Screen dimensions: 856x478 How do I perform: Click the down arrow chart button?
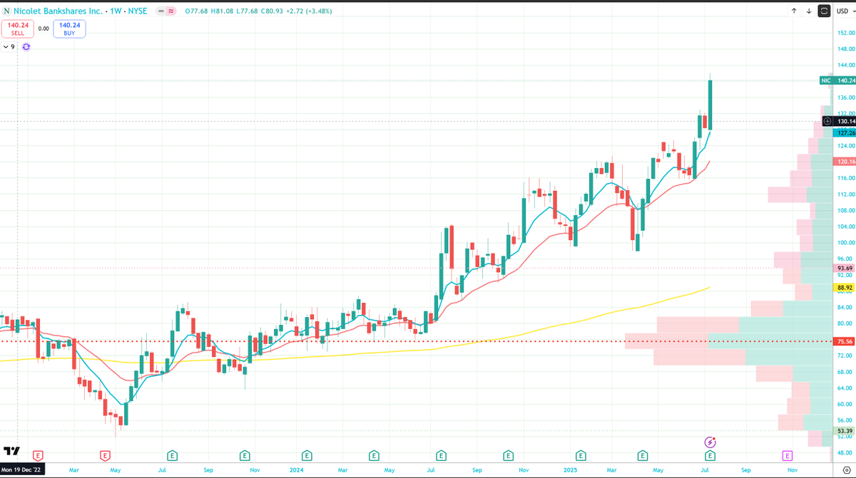(809, 11)
